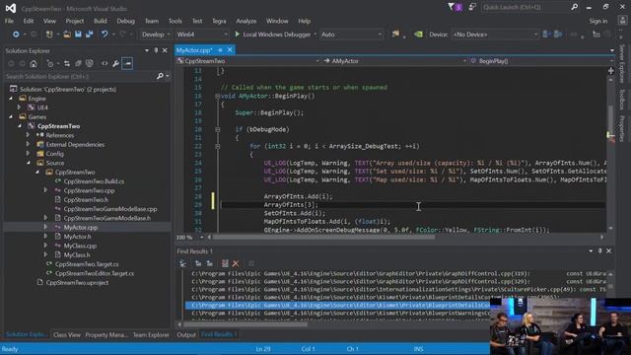Collapse the Source folder node
The height and width of the screenshot is (355, 631).
(x=29, y=163)
